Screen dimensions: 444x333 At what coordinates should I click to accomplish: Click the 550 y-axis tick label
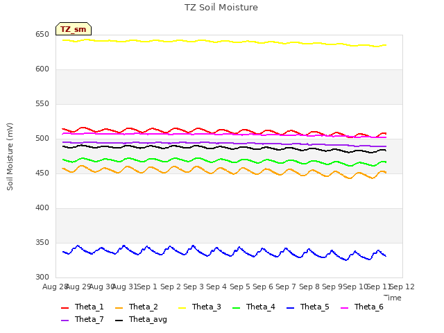[42, 104]
